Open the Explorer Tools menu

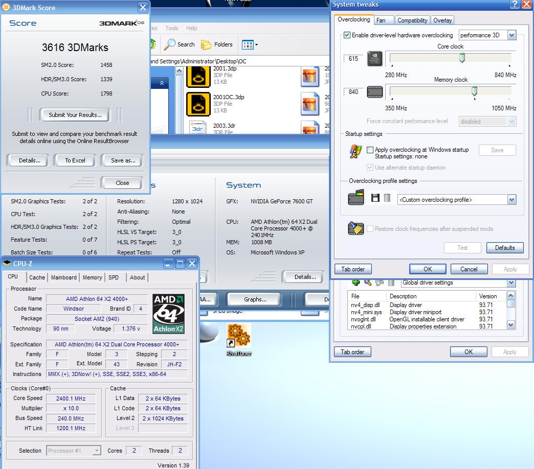pyautogui.click(x=172, y=28)
